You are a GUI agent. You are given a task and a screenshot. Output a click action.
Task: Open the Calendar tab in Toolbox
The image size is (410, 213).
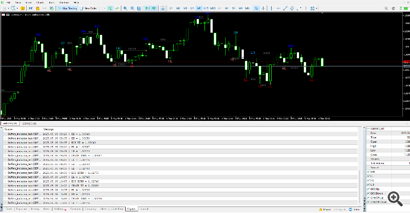point(75,209)
